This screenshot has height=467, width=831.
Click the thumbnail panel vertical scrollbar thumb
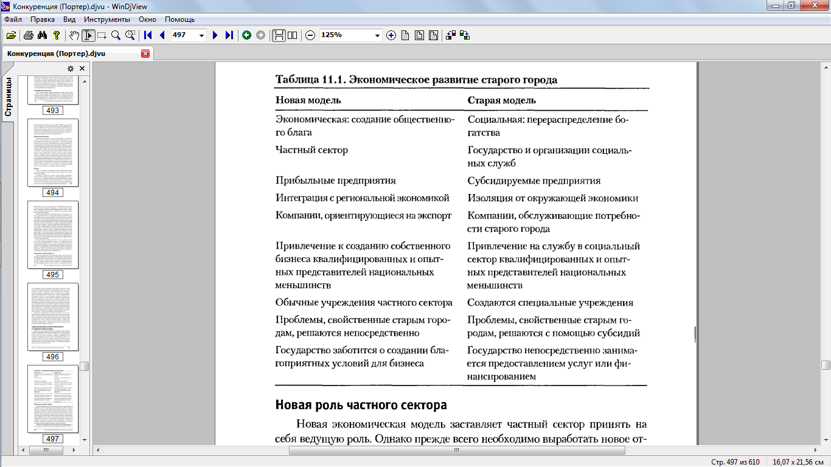(x=85, y=366)
